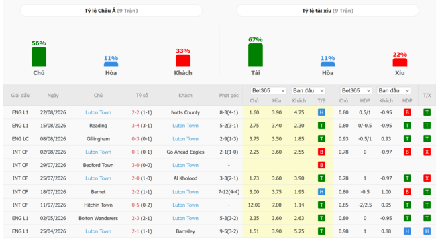Click Go Ahead Eagles team name
The image size is (436, 246).
click(185, 152)
